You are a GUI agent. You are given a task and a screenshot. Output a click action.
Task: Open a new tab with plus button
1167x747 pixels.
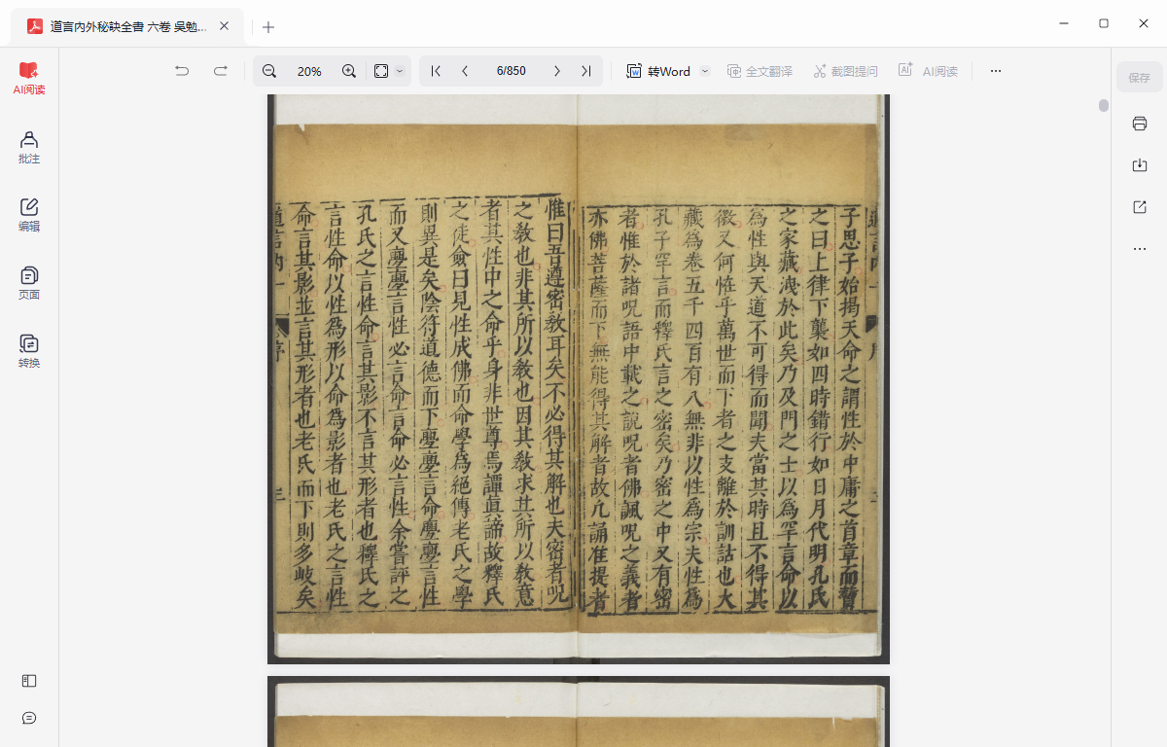(x=268, y=27)
